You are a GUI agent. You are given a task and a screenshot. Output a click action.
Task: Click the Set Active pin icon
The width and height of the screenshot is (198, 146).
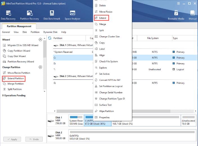pyautogui.click(x=96, y=74)
